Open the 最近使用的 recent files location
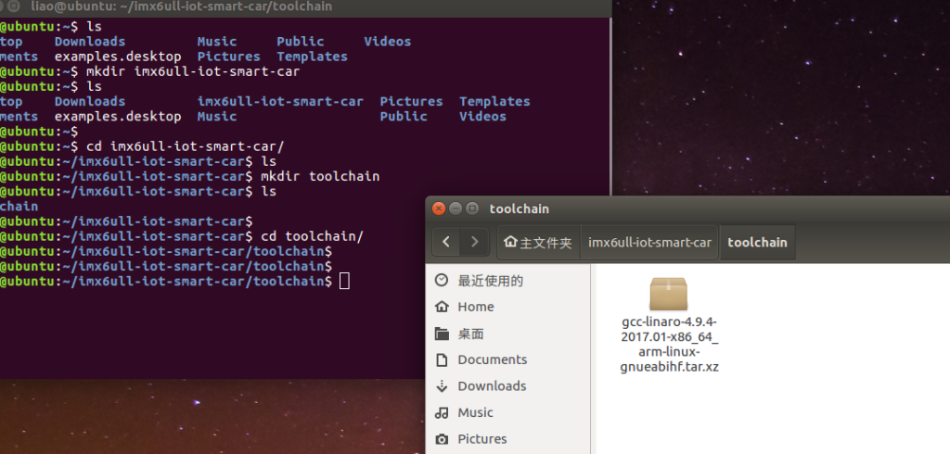The image size is (950, 454). 489,281
